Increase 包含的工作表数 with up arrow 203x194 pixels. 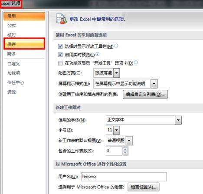[125, 149]
